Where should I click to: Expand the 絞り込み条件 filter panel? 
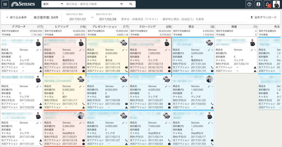tap(16, 17)
